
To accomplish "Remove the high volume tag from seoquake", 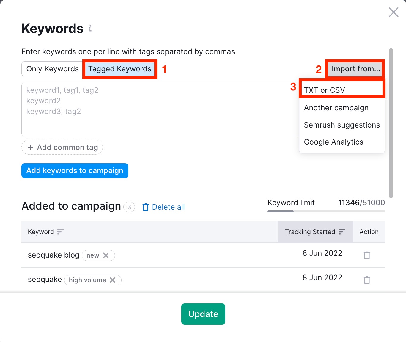I will pos(113,280).
